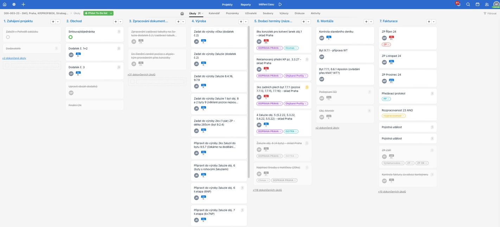Open comment count badge on Dodatek č. 1+2

(119, 48)
